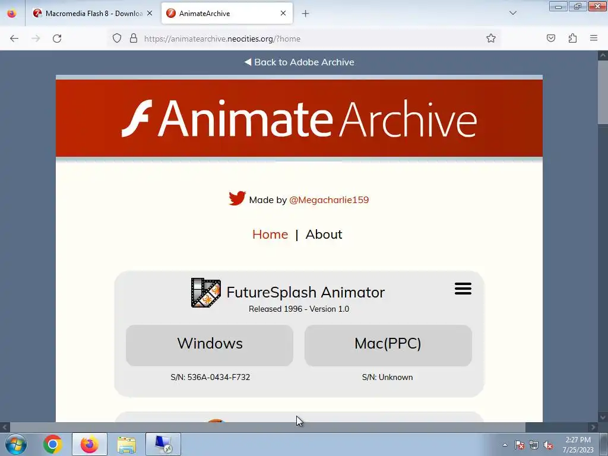The image size is (608, 456).
Task: Reload the AnimateArchive page
Action: coord(57,39)
